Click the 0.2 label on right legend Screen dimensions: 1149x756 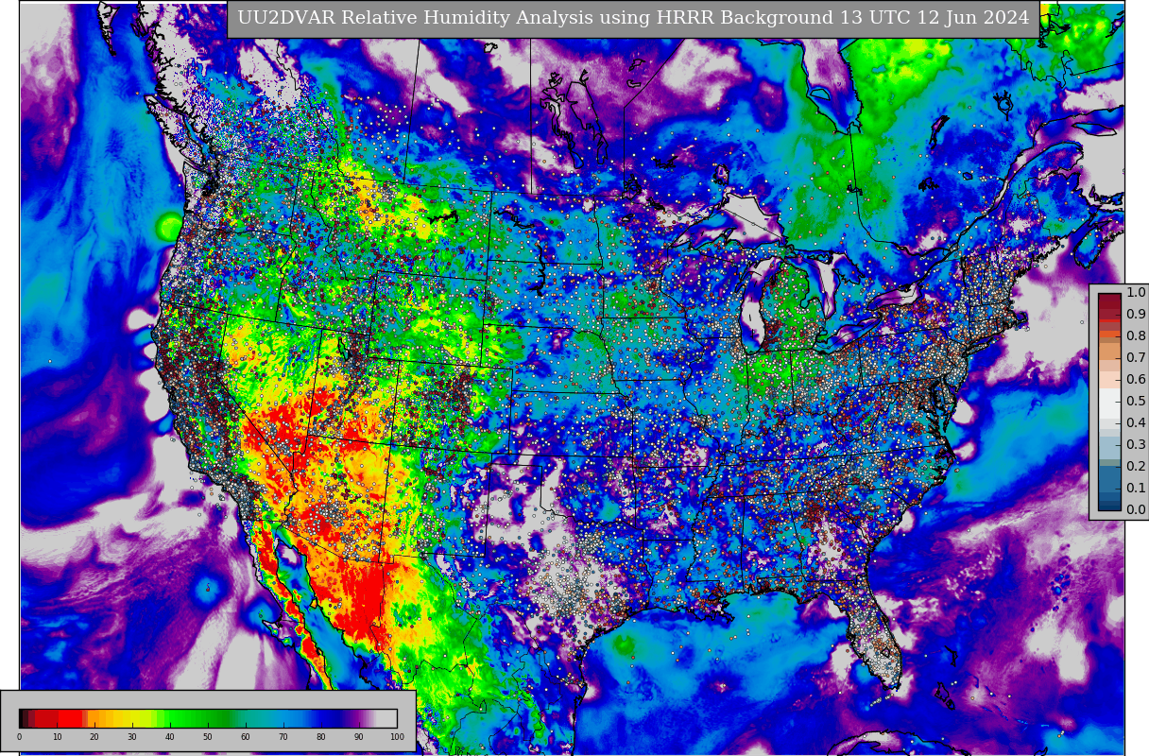(x=1136, y=467)
